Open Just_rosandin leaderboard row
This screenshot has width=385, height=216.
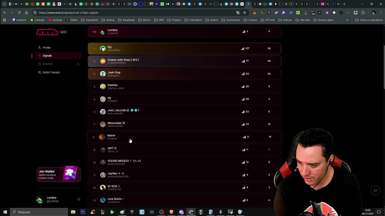coord(184,112)
